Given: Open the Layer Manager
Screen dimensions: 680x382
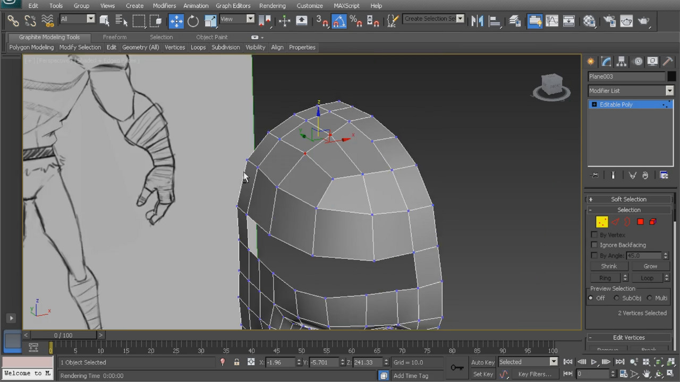Looking at the screenshot, I should (x=515, y=21).
